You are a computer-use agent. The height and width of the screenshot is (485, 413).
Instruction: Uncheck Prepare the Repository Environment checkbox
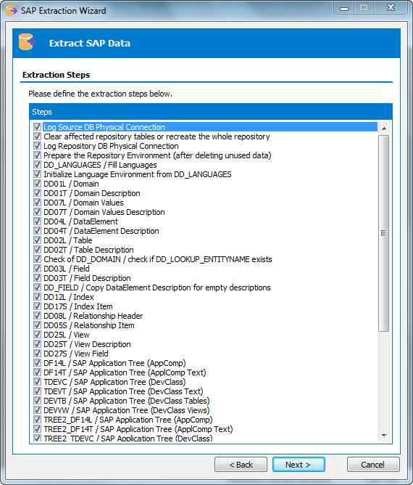[x=38, y=155]
